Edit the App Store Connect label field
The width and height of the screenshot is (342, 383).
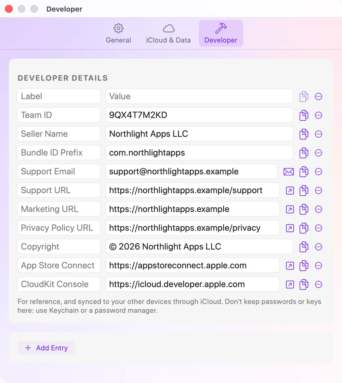pos(59,265)
